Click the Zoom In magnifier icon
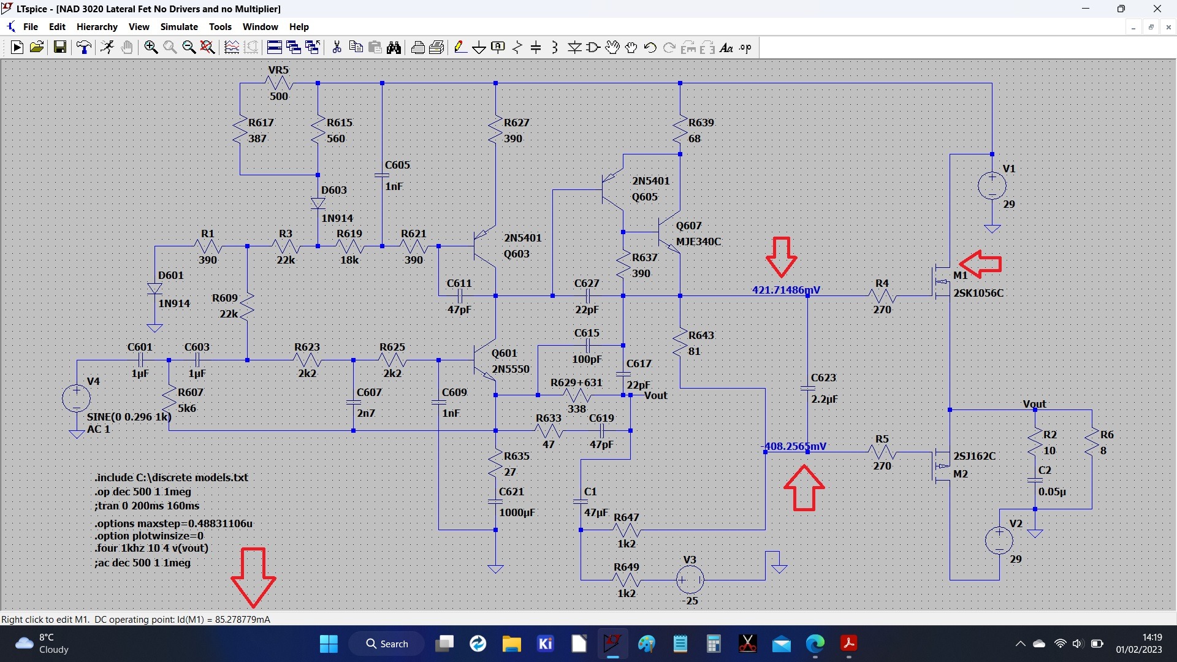The height and width of the screenshot is (662, 1177). click(x=151, y=48)
